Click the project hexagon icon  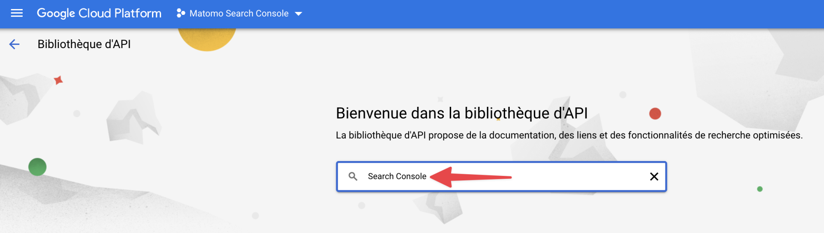pos(180,13)
